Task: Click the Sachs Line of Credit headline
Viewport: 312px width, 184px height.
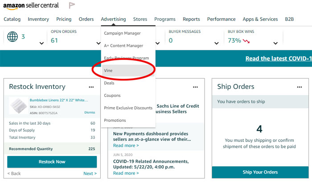Action: tap(177, 109)
